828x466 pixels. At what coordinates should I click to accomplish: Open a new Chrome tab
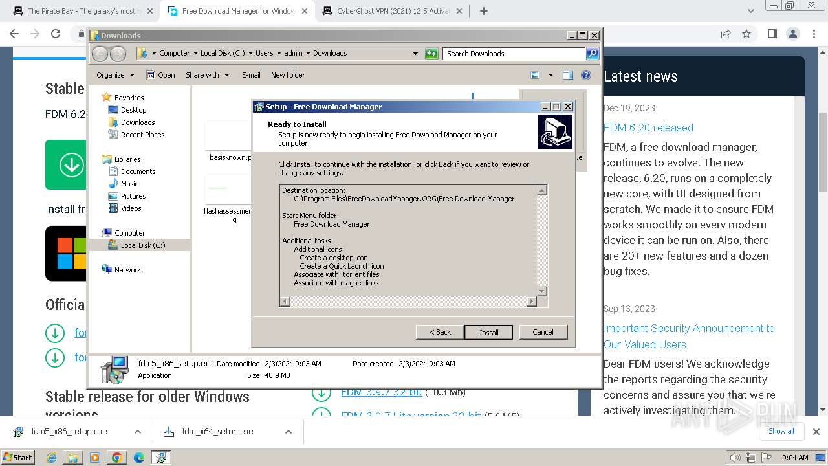484,11
